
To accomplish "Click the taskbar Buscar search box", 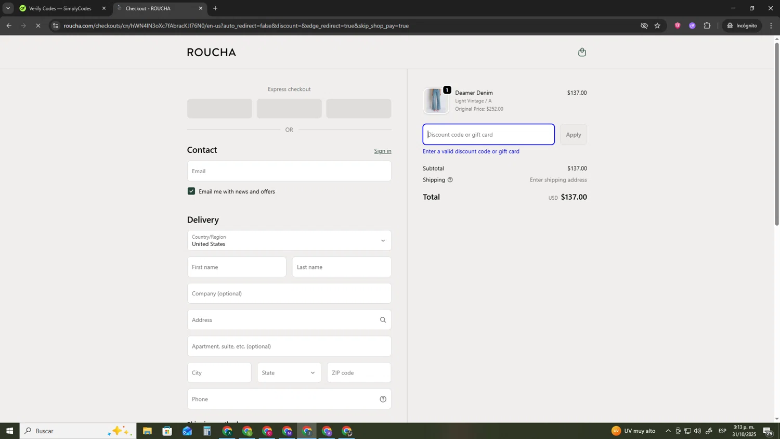I will click(x=78, y=431).
